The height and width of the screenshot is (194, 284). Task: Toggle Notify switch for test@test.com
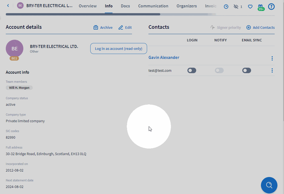(x=219, y=71)
